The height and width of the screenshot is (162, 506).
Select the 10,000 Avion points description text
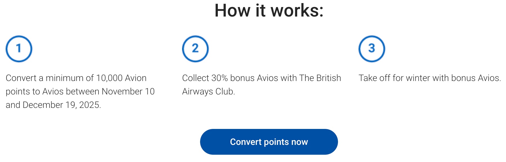tap(80, 91)
